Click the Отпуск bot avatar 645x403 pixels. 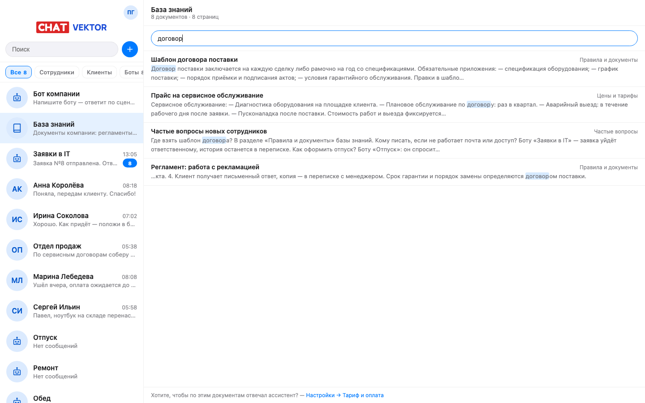[x=17, y=341]
